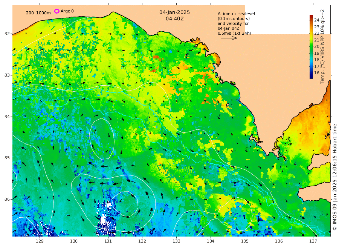339x249 pixels.
Task: Click the temperature color bar
Action: click(x=312, y=47)
